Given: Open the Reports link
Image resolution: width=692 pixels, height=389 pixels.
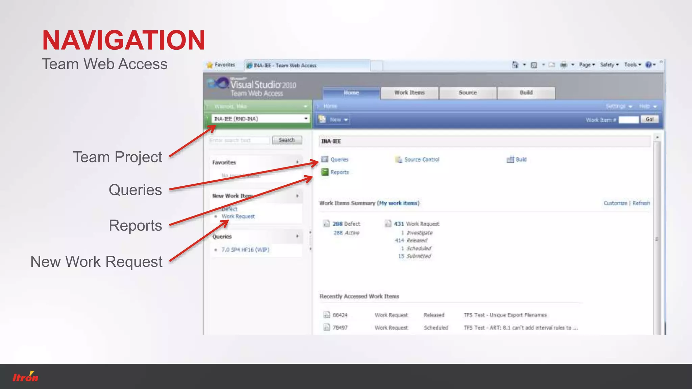Looking at the screenshot, I should (340, 172).
